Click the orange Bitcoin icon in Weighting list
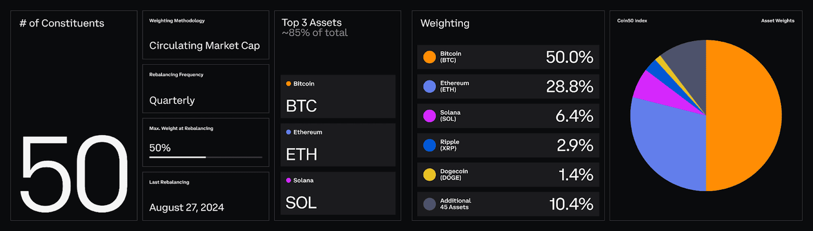Screen dimensions: 813x231 [x=430, y=57]
